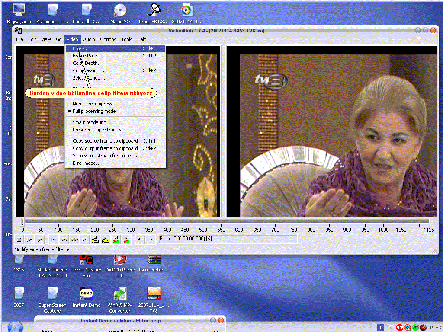Select the 1315 desktop folder icon
Screen dimensions: 443x332
[19, 264]
